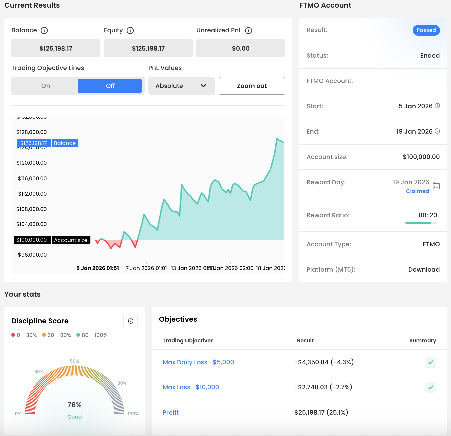
Task: Click the Equity info icon
Action: point(130,31)
